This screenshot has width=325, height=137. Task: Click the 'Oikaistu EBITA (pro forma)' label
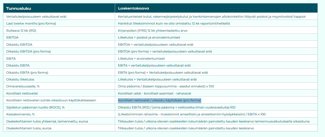pos(27,72)
